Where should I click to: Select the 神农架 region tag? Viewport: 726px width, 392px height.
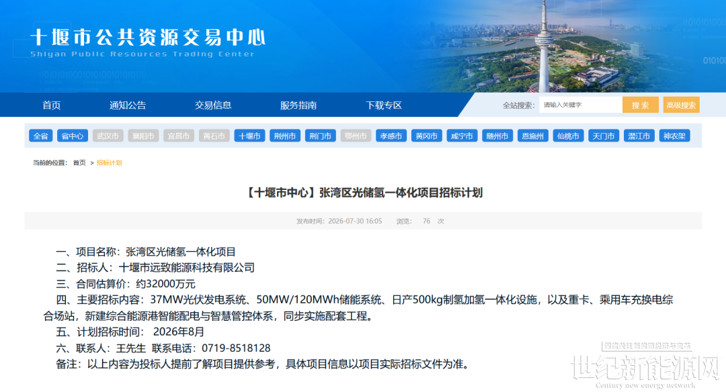675,136
